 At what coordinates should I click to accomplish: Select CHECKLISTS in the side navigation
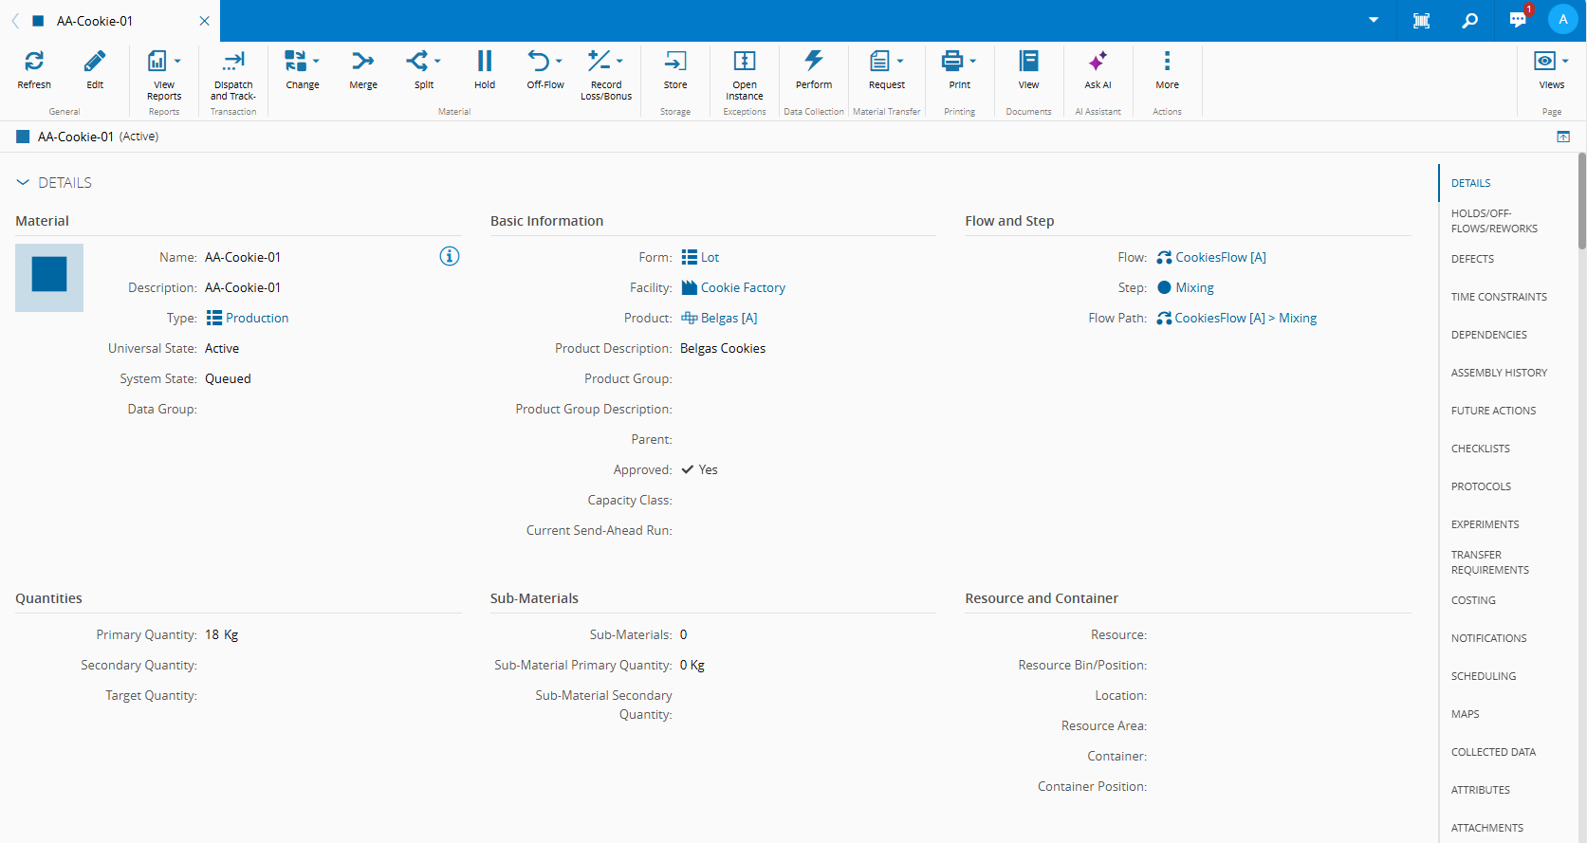[1480, 449]
